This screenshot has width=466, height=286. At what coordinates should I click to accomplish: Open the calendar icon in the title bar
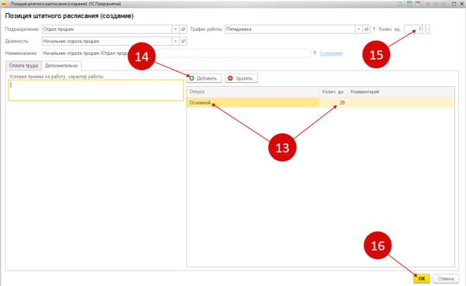tap(418, 4)
